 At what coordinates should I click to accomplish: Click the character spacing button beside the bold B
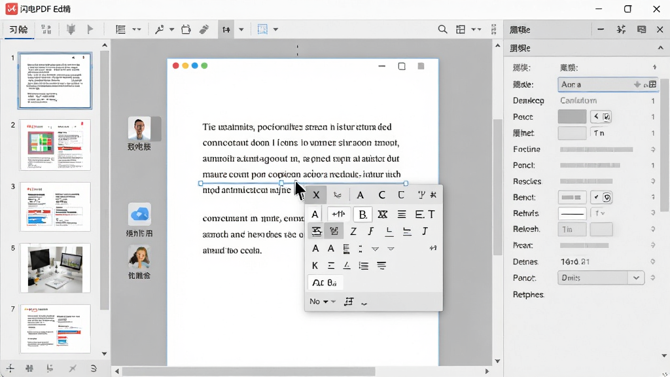pos(338,214)
